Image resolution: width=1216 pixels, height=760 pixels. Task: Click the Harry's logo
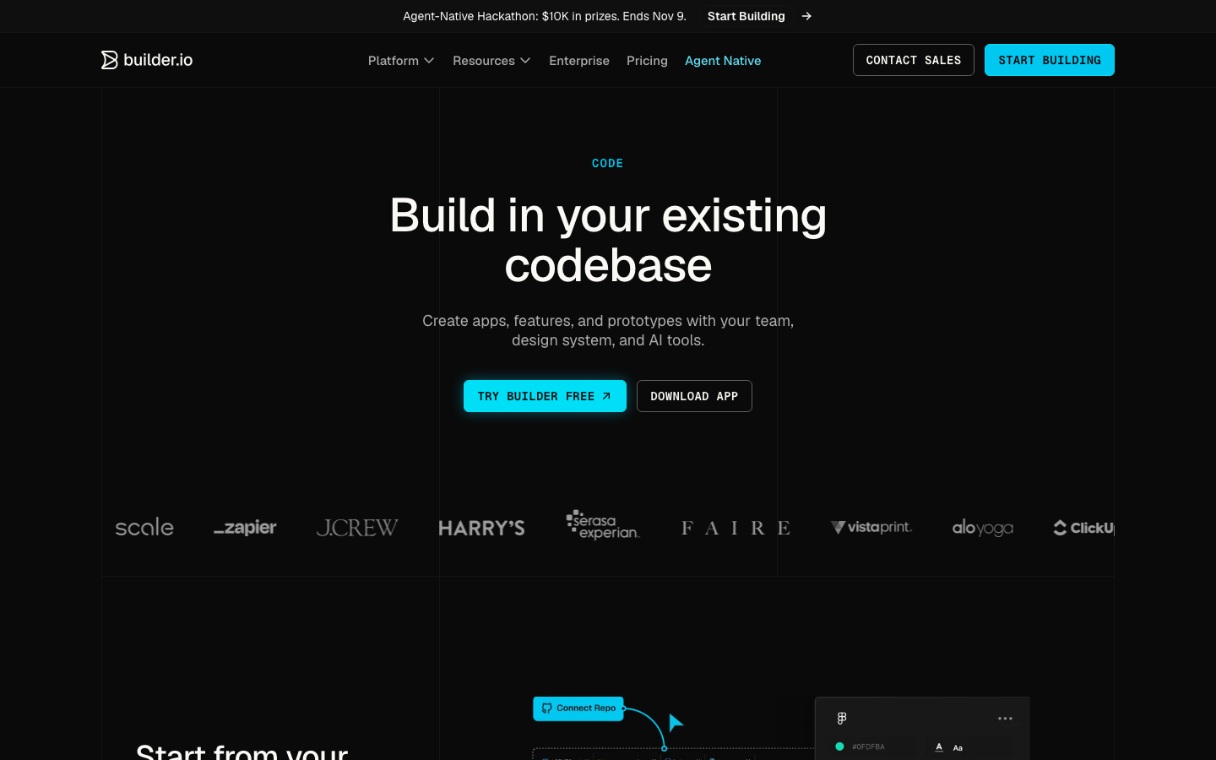[x=481, y=528]
